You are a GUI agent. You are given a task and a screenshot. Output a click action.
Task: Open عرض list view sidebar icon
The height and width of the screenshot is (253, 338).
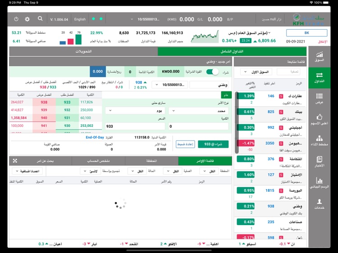click(x=319, y=99)
